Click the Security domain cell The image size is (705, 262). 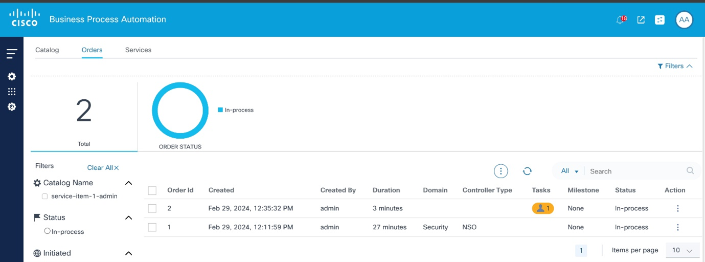(x=436, y=227)
